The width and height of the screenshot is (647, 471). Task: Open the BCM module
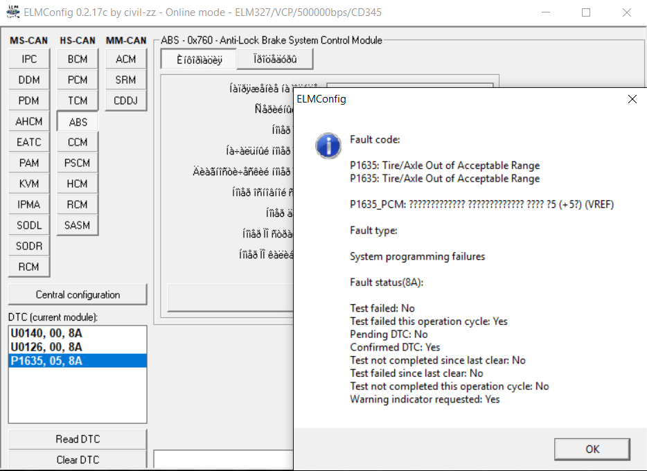[x=78, y=60]
